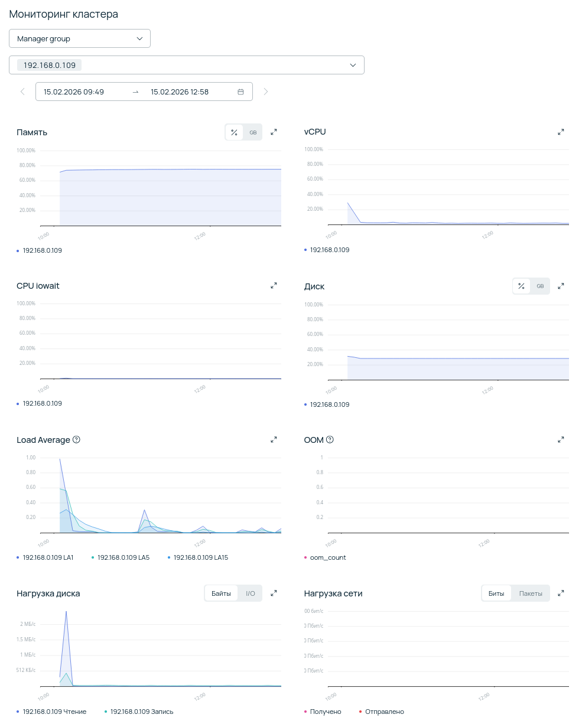Switch Диск chart to percent units
The image size is (582, 721).
[521, 286]
